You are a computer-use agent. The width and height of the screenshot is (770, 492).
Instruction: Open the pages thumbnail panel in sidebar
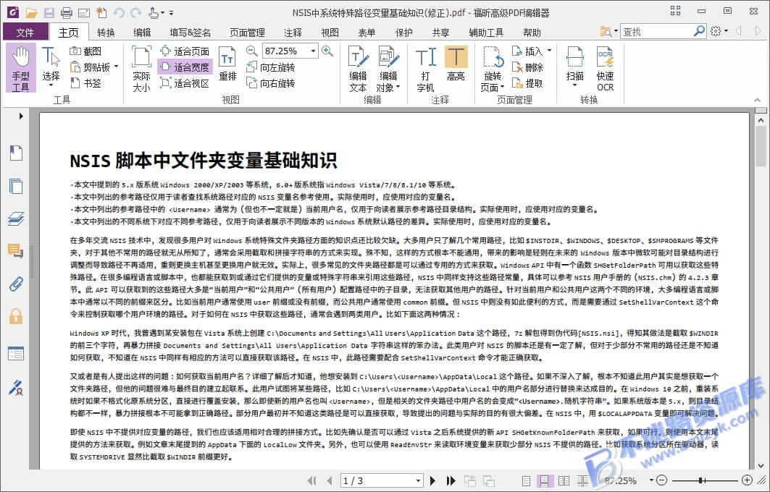click(16, 187)
